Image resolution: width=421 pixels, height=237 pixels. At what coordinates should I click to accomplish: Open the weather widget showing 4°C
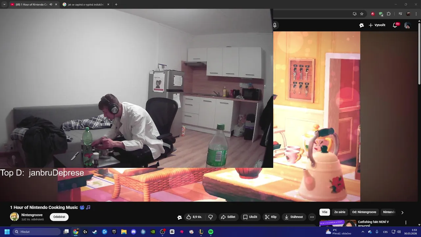tap(338, 232)
